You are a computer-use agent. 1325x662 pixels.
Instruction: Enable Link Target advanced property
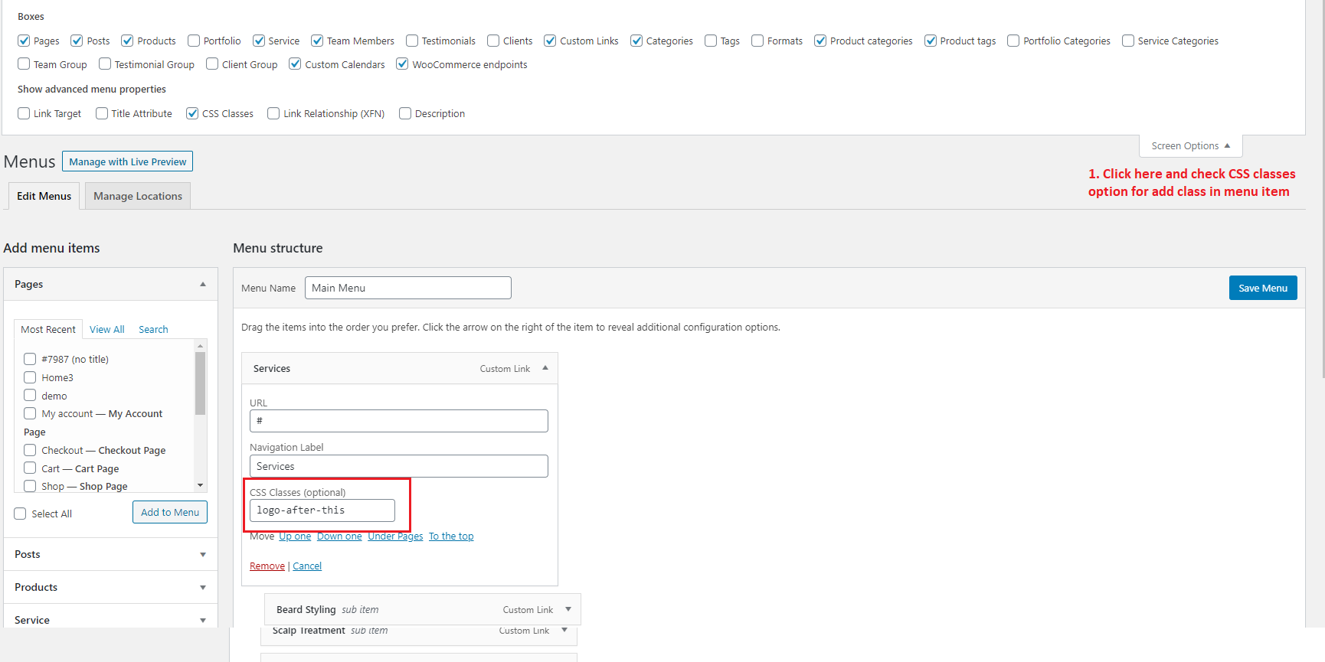tap(24, 113)
